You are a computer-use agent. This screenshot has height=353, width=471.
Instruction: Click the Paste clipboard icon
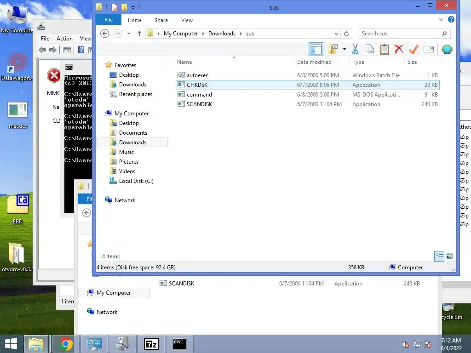[x=384, y=49]
